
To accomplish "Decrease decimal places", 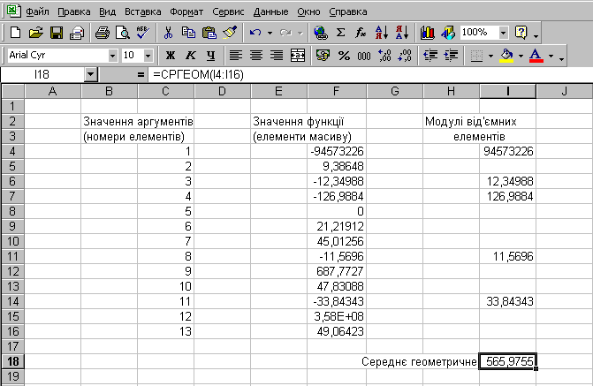I will pos(405,56).
